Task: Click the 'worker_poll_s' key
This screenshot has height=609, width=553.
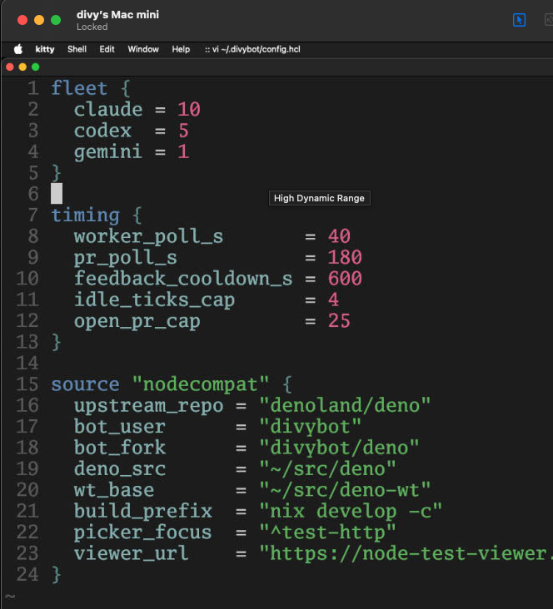Action: [148, 236]
